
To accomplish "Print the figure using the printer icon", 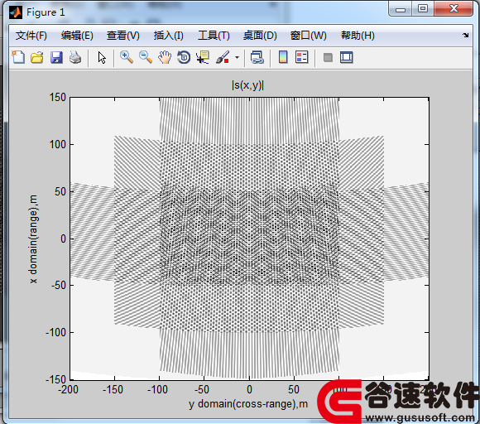I will pos(75,57).
